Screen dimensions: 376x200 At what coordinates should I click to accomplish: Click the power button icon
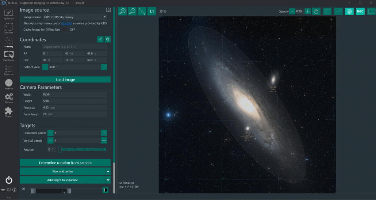pyautogui.click(x=9, y=180)
